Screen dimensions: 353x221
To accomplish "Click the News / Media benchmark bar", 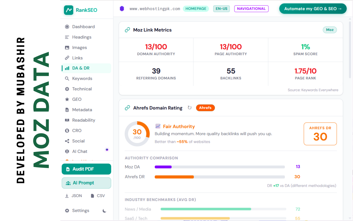I will point(206,209).
